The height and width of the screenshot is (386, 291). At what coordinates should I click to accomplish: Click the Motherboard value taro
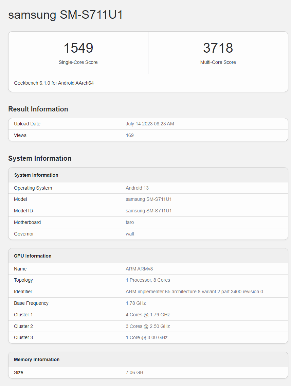130,222
